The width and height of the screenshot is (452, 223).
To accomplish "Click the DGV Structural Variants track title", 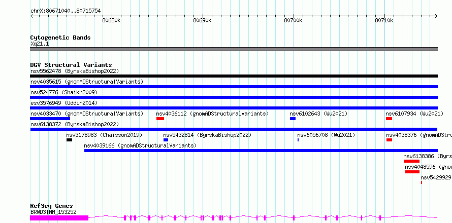I will pos(71,65).
